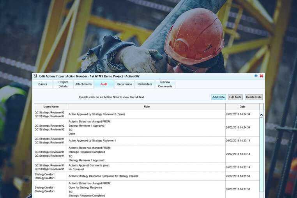297x198 pixels.
Task: Click the scroll up arrow of notes table
Action: pos(261,115)
